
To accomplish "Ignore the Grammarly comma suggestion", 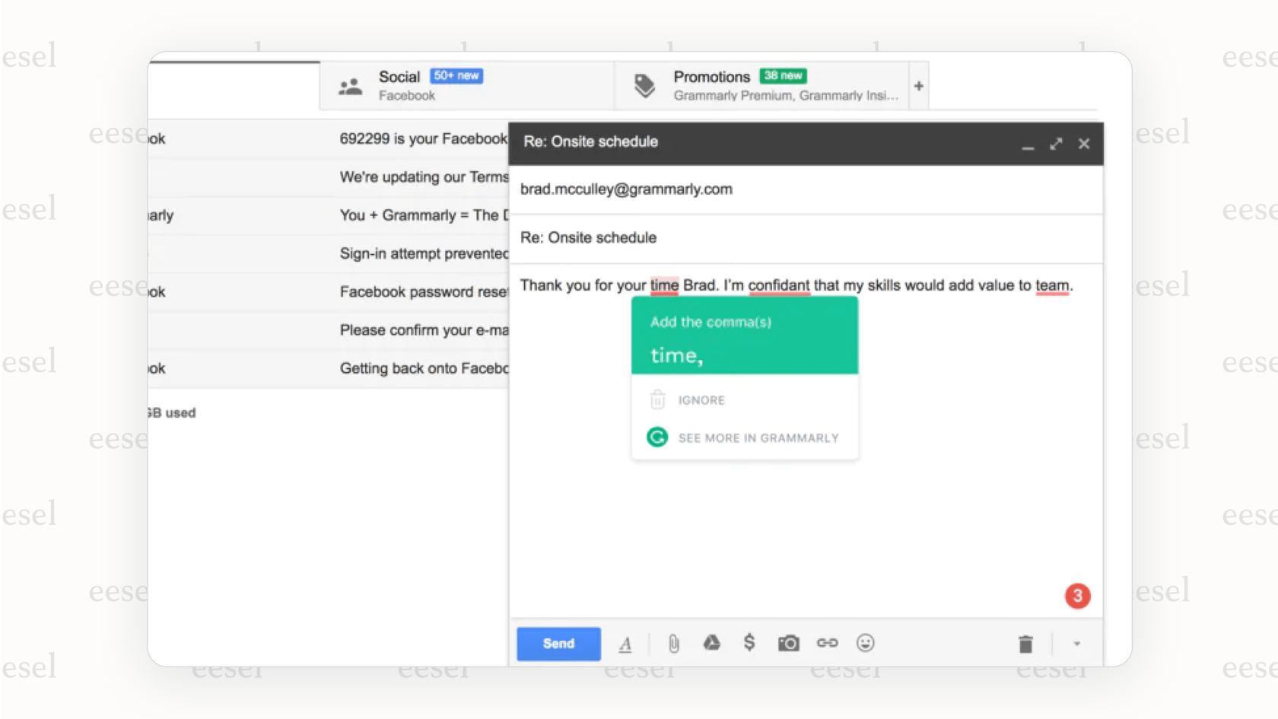I will pyautogui.click(x=701, y=399).
